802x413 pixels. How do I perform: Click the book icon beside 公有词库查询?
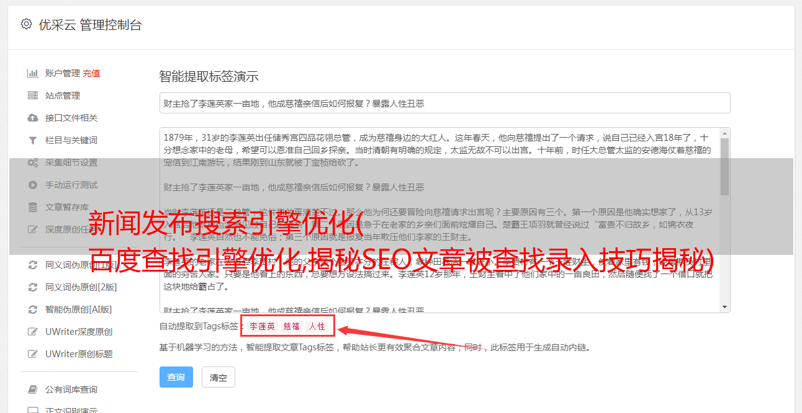tap(33, 389)
